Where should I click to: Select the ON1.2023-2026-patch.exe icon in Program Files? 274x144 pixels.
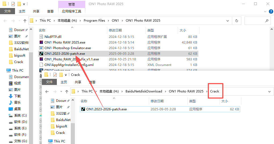point(41,54)
